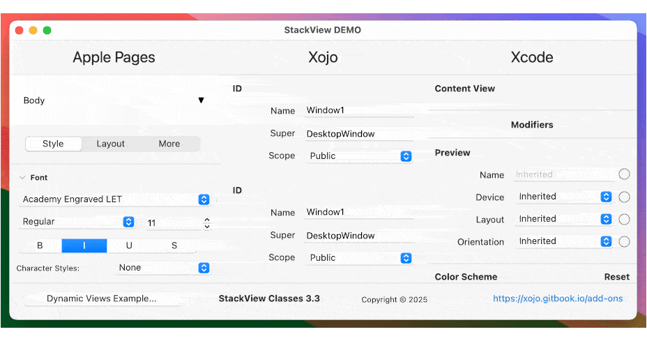Toggle Strikethrough with the S button
The width and height of the screenshot is (647, 341).
click(174, 245)
